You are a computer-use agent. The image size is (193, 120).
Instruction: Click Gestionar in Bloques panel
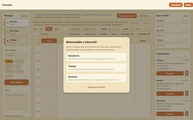point(25,16)
